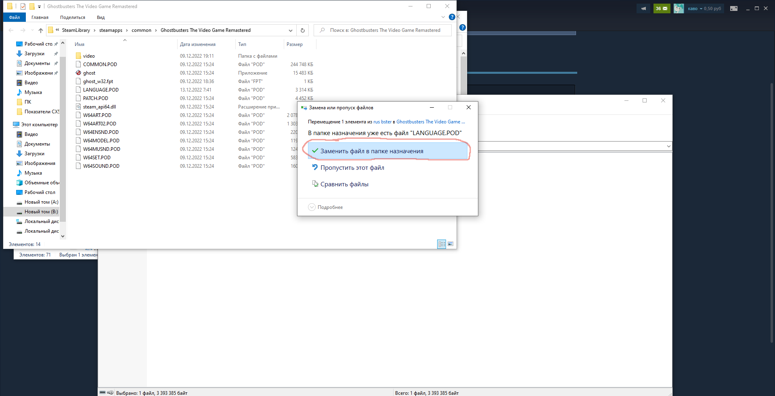Click the W64SOUND.POD file icon

[x=78, y=166]
